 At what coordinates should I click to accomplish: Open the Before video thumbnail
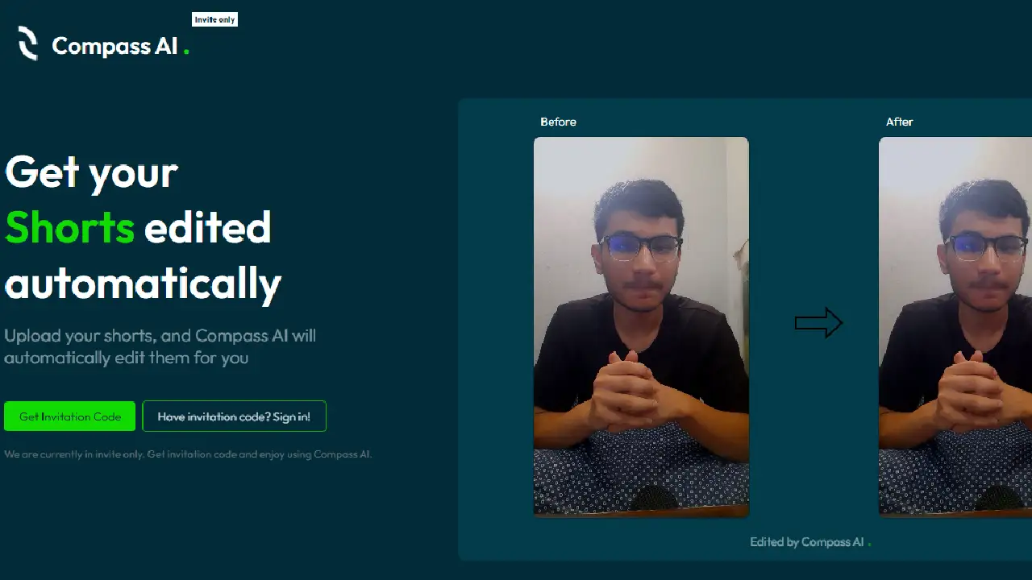[641, 326]
